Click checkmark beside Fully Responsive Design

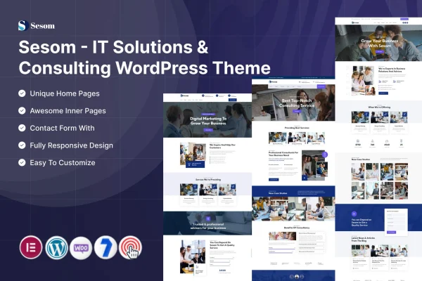click(x=22, y=145)
